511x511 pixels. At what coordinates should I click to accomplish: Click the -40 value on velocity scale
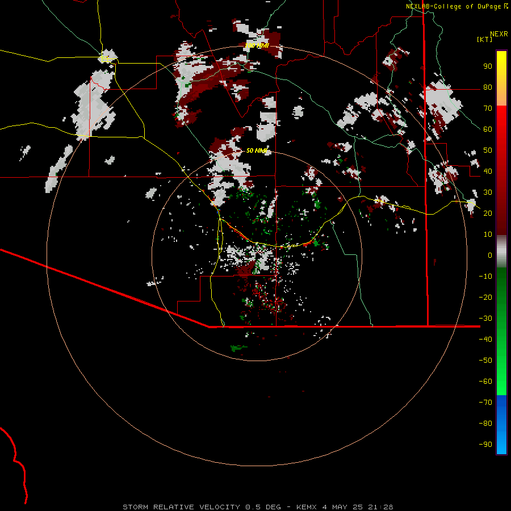(485, 340)
